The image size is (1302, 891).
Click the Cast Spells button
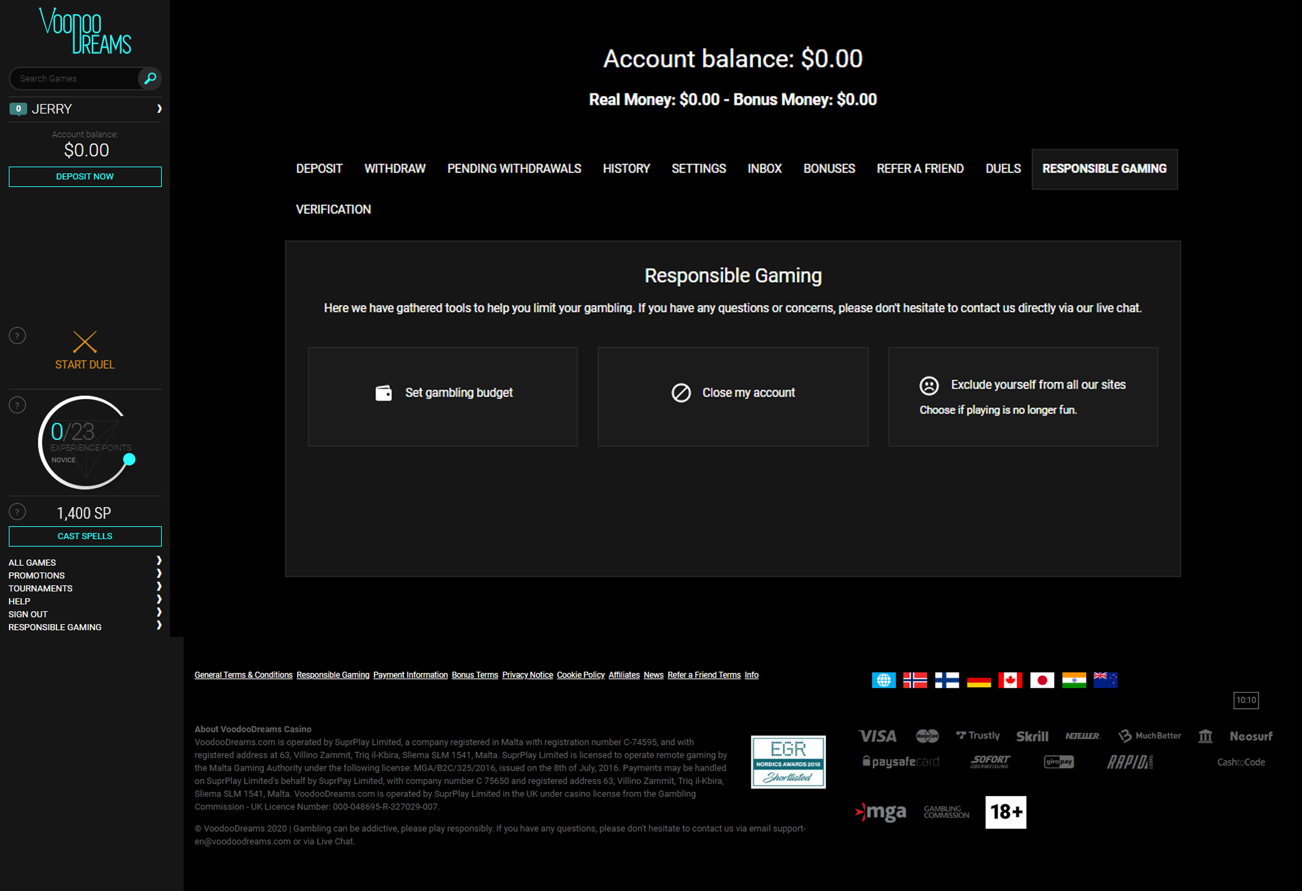[85, 536]
